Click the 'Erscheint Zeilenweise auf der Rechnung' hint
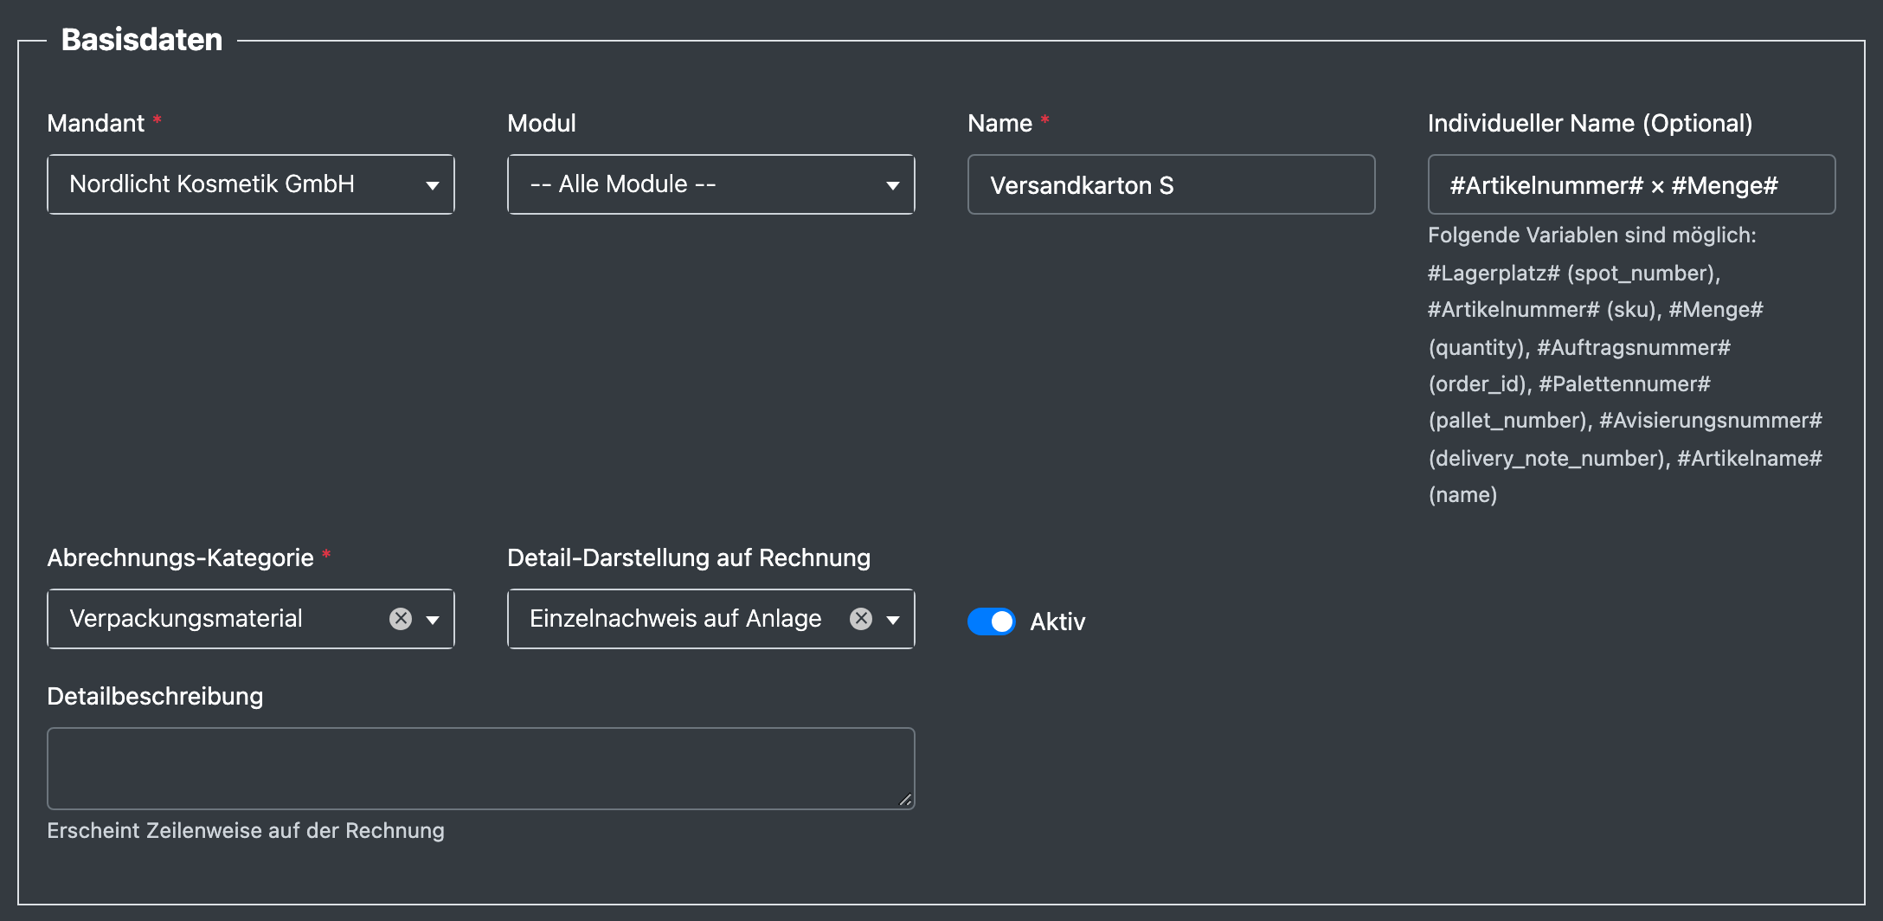The width and height of the screenshot is (1883, 921). coord(246,831)
